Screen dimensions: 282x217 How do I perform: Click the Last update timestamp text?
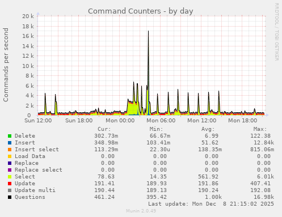(x=211, y=204)
